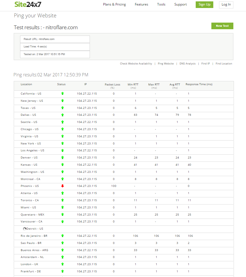Click status arrow for New Jersey - US
This screenshot has width=246, height=277.
tap(62, 101)
